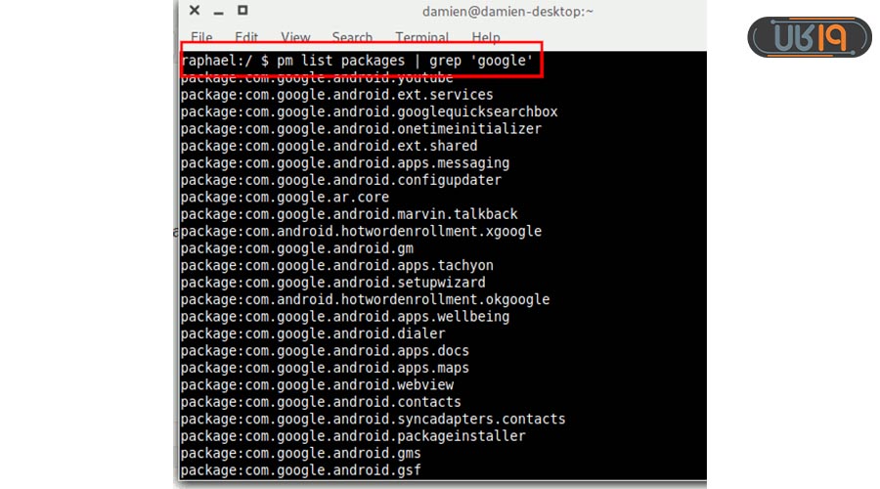Select the com.google.android.setupwizard package line
Screen dimensions: 880x489
tap(332, 283)
